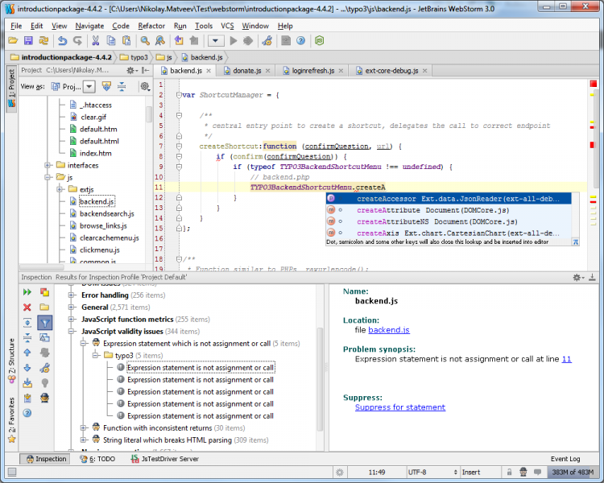The height and width of the screenshot is (483, 604).
Task: Switch to the loginrefresh.js editor tab
Action: click(x=313, y=71)
